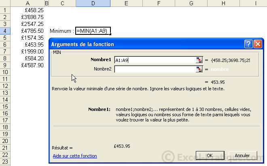This screenshot has height=166, width=267.
Task: Select the Minimum : label cell
Action: click(62, 31)
